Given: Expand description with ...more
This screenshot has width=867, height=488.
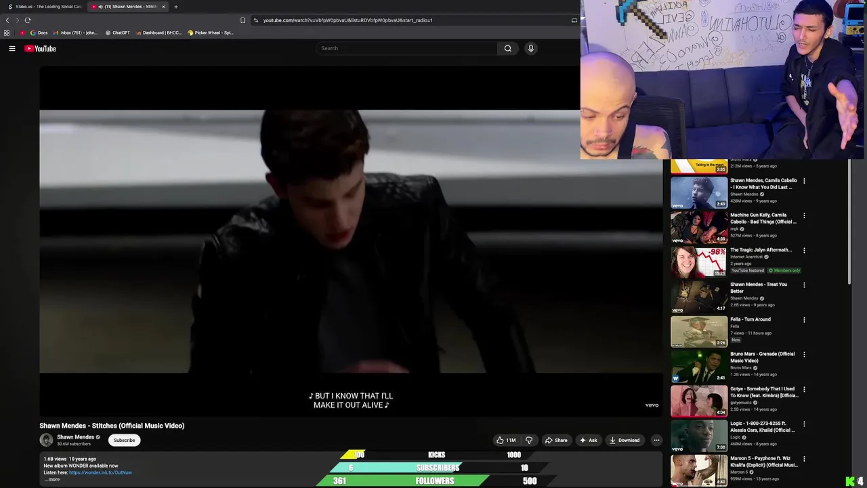Looking at the screenshot, I should pyautogui.click(x=52, y=479).
